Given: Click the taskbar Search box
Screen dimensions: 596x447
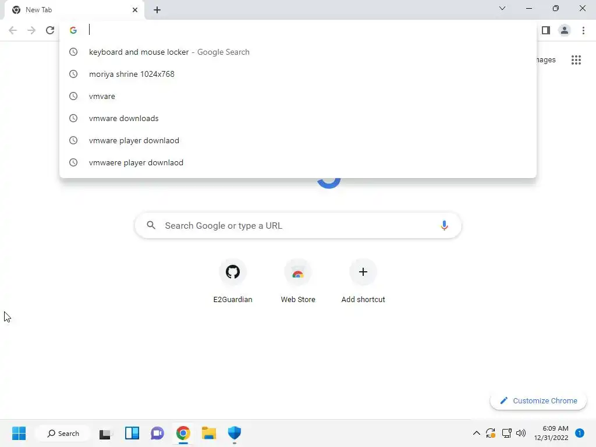Looking at the screenshot, I should point(63,433).
